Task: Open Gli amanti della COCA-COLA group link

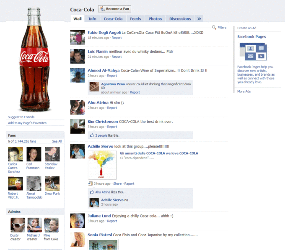Action: [x=159, y=153]
